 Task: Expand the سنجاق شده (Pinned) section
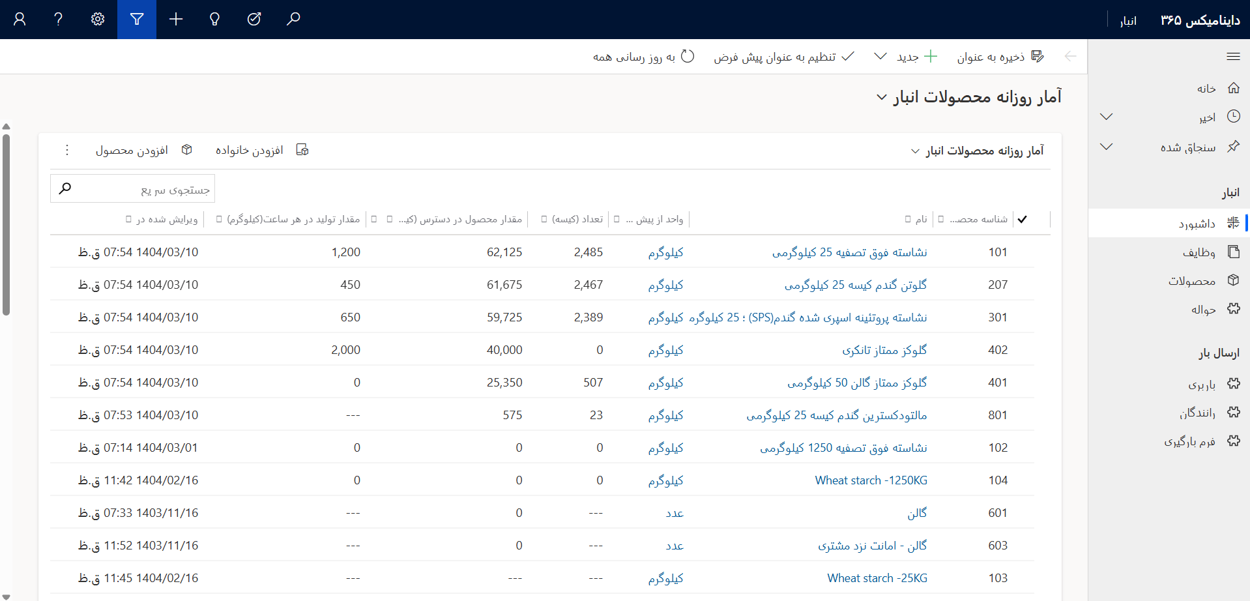click(1106, 147)
